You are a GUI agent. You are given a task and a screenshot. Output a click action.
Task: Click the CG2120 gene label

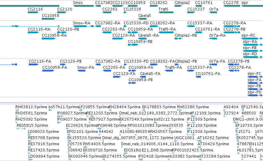[x=65, y=9]
